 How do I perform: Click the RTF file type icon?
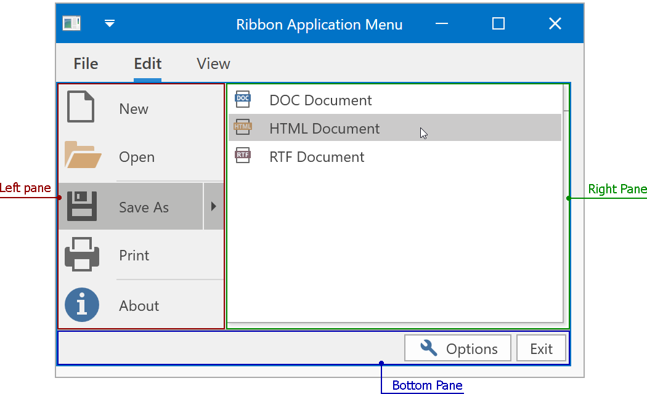point(243,156)
